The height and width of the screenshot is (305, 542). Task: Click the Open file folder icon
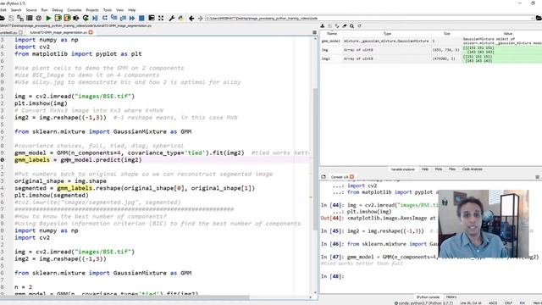[x=2, y=18]
